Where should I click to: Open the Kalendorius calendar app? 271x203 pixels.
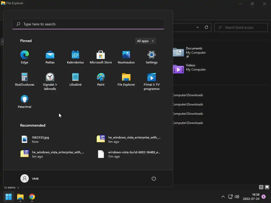pos(75,57)
